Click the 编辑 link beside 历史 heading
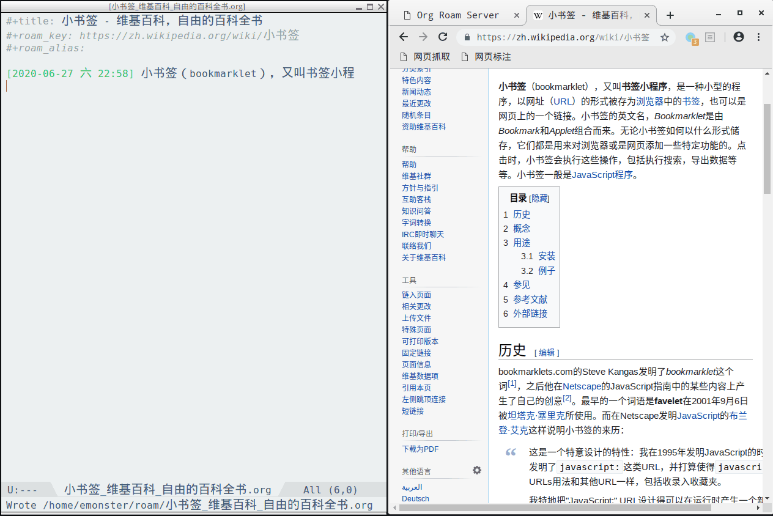This screenshot has width=773, height=516. tap(547, 352)
